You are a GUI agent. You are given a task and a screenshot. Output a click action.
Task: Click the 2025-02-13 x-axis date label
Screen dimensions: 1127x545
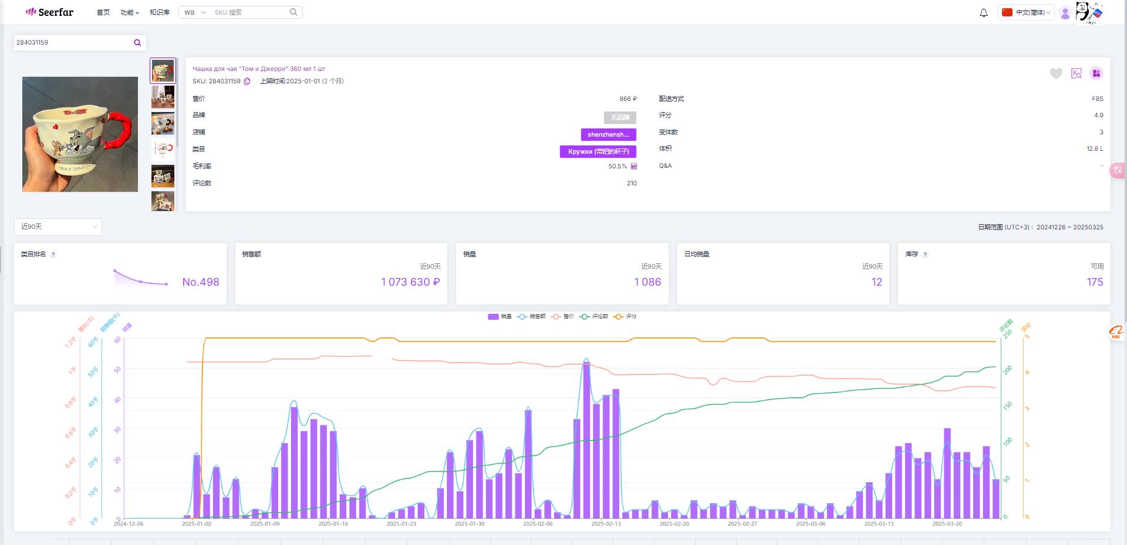tap(606, 524)
